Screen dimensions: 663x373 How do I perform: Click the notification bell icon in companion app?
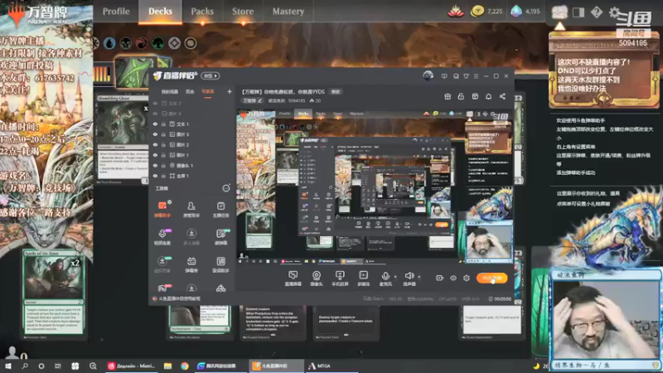pos(488,96)
